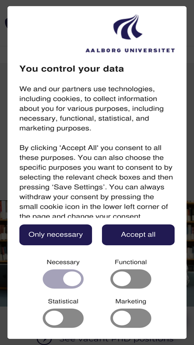194x345 pixels.
Task: Enable the Functional cookies switch
Action: pos(131,279)
